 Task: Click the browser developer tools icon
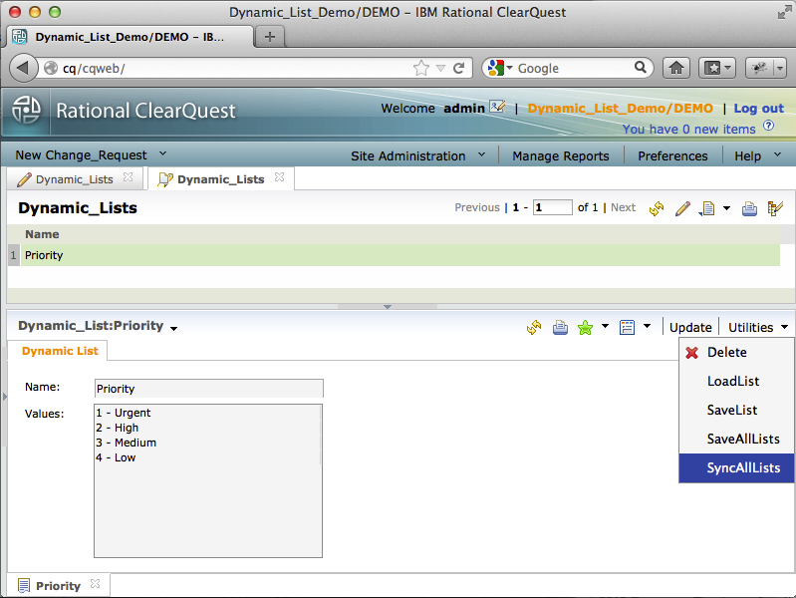759,68
